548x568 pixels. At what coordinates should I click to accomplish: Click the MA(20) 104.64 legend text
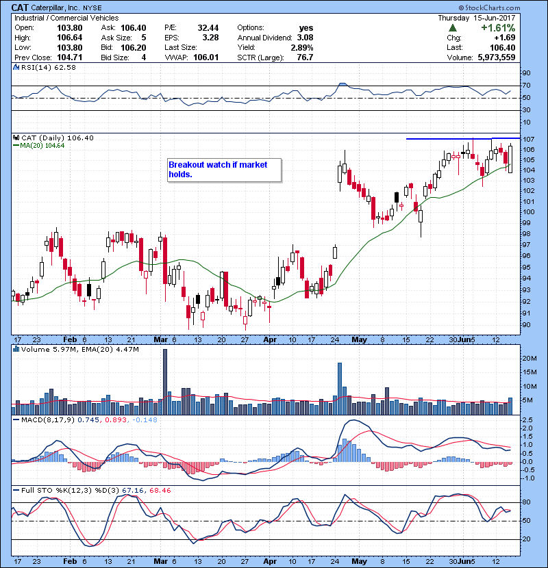pyautogui.click(x=42, y=146)
